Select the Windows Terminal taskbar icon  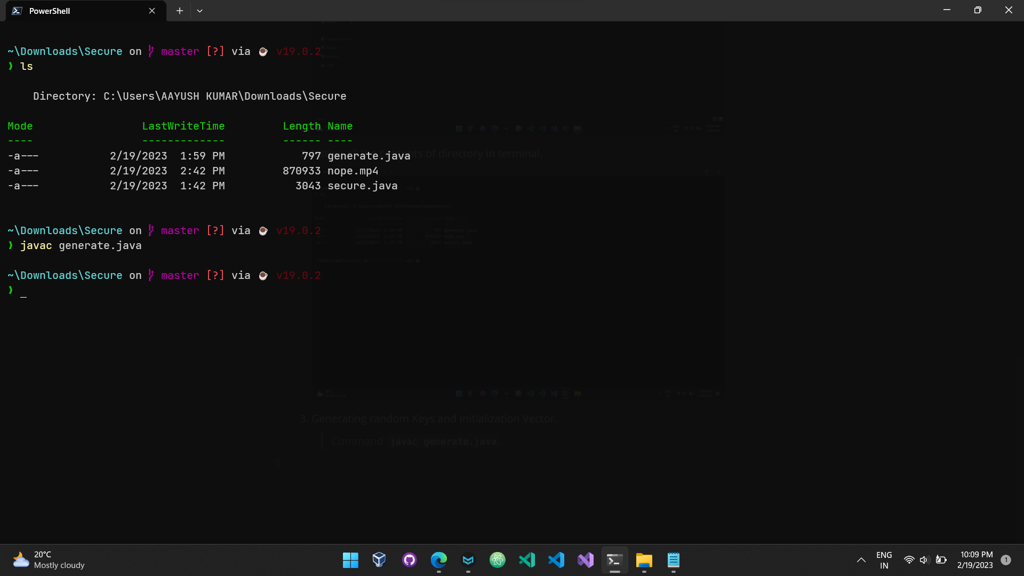[614, 560]
